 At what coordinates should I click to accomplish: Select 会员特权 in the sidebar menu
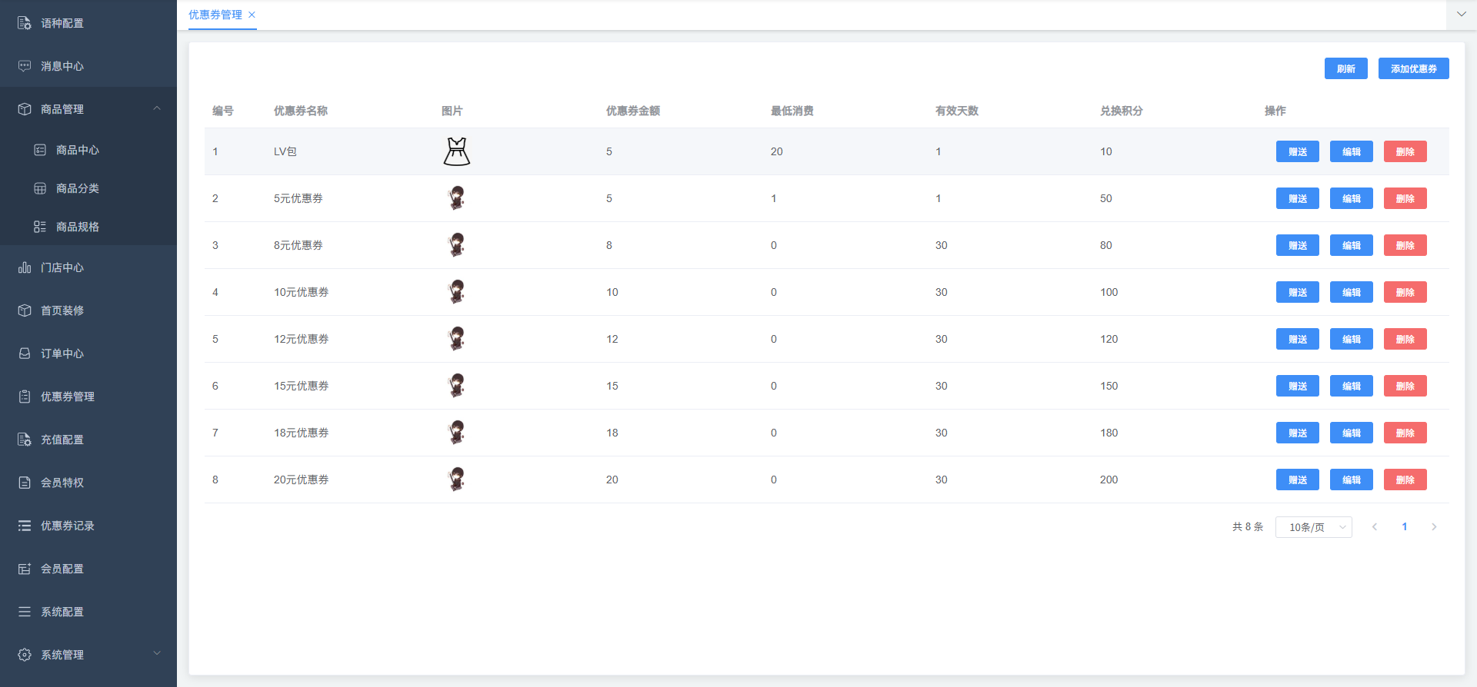coord(62,483)
